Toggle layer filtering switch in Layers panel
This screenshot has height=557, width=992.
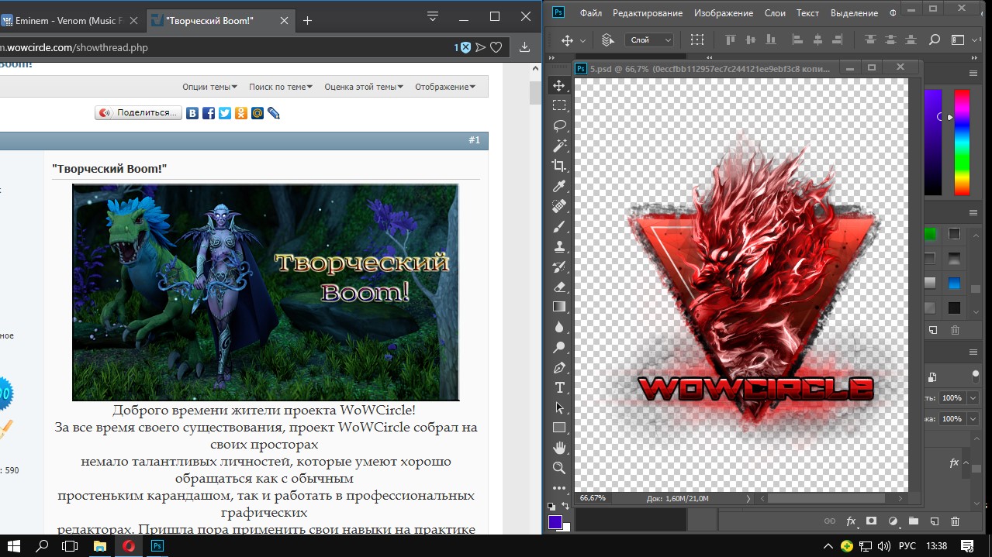975,376
